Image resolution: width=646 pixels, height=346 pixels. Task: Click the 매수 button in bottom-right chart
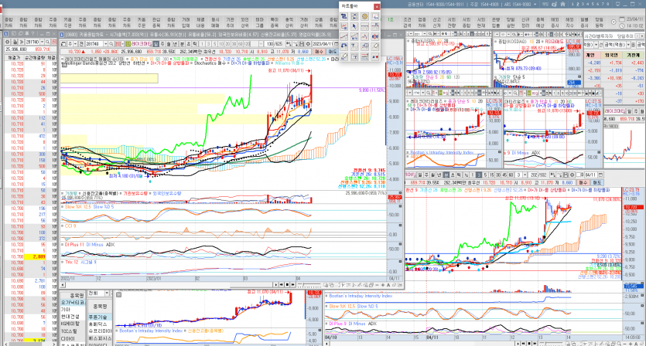tap(583, 182)
